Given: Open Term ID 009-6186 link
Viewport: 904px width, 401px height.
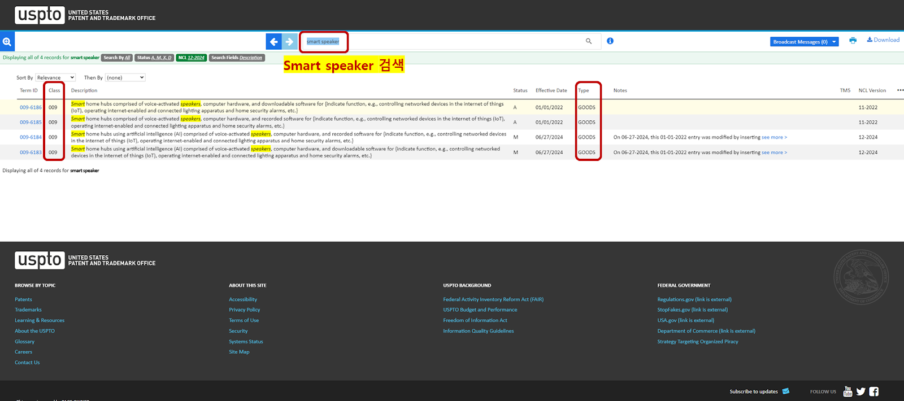Looking at the screenshot, I should tap(31, 107).
